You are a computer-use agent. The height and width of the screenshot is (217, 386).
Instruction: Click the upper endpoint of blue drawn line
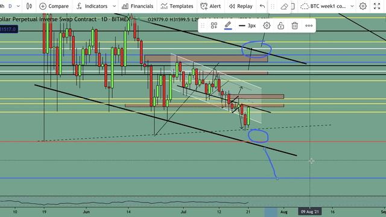pos(264,149)
